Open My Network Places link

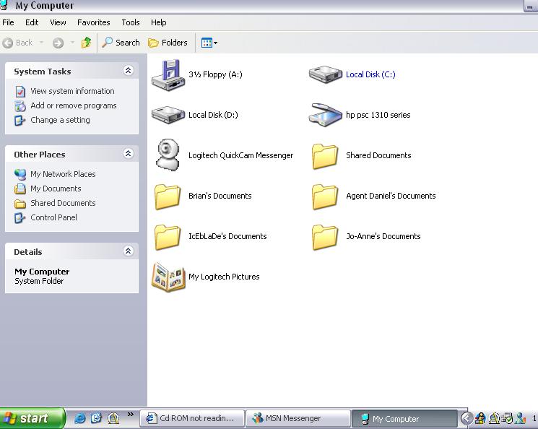63,174
